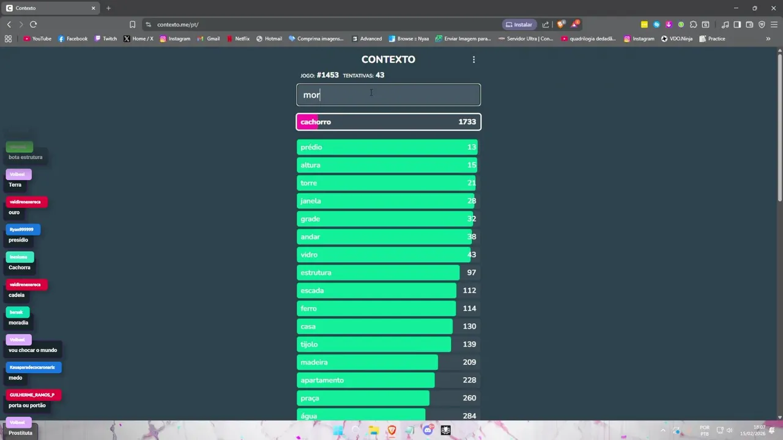This screenshot has height=440, width=783.
Task: Open Windows Start button in taskbar
Action: [x=338, y=430]
